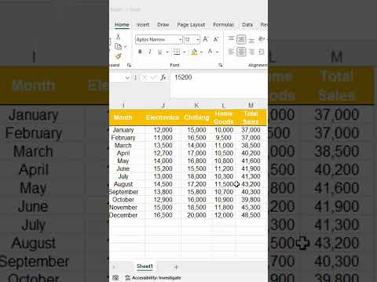Click the Orientation icon
The image size is (377, 282).
point(262,39)
